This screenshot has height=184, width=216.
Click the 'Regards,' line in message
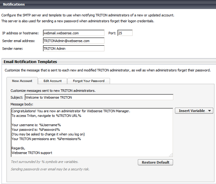[x=18, y=148]
